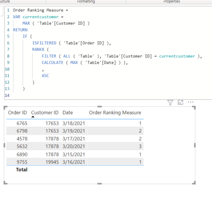Select the Order ID cell 6765

coord(22,123)
